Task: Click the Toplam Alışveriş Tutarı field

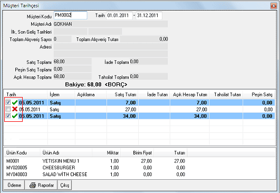Action: (144, 39)
